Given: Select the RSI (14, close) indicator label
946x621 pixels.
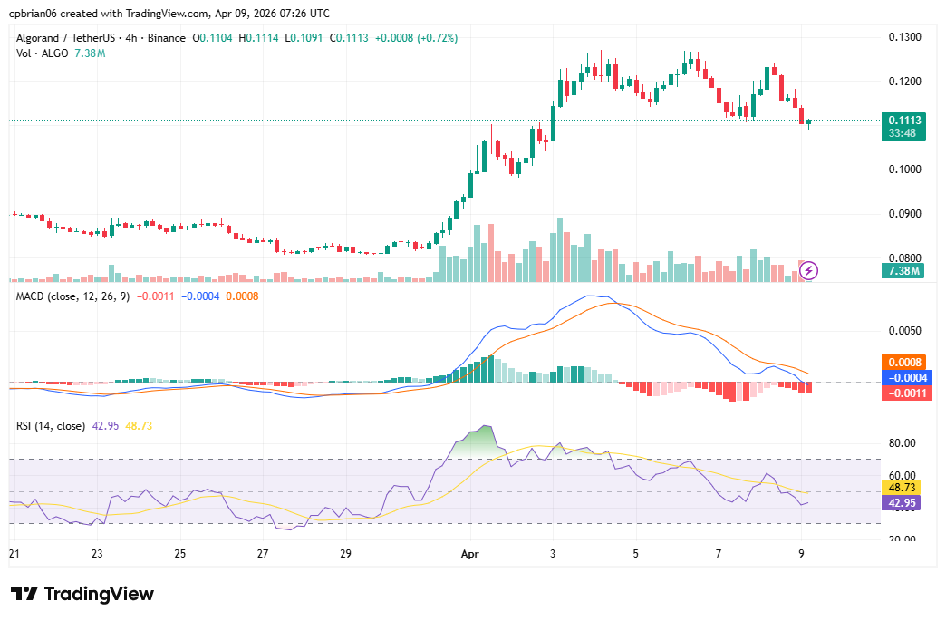Looking at the screenshot, I should click(50, 424).
